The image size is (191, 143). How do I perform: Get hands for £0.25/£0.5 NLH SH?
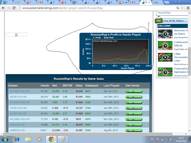point(134,102)
